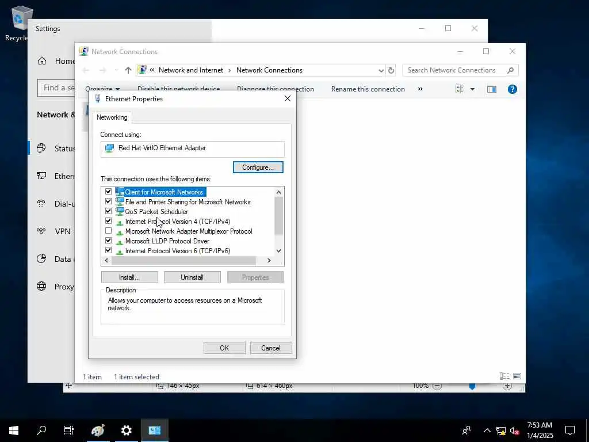589x442 pixels.
Task: Click network status tray icon
Action: (x=501, y=430)
